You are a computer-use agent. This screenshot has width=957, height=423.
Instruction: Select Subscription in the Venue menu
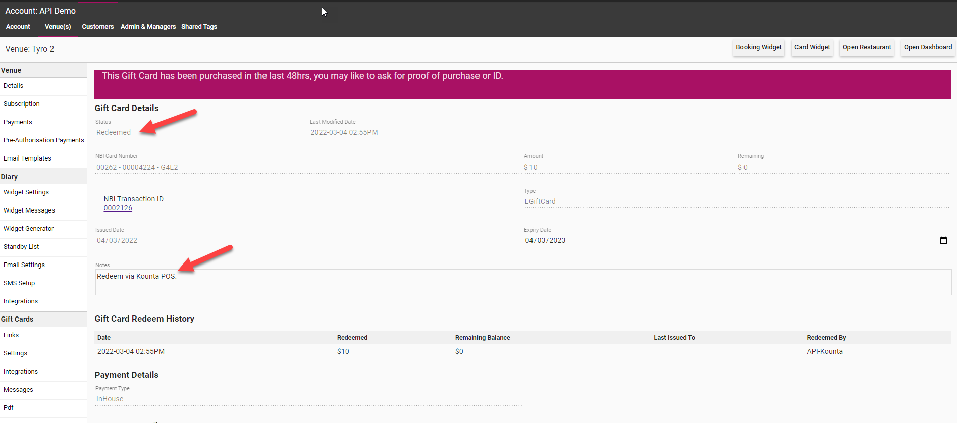click(x=21, y=104)
